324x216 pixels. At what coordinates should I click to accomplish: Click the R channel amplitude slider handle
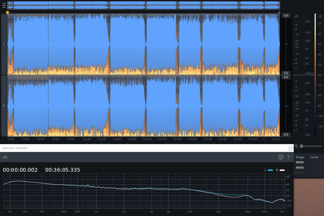(286, 106)
